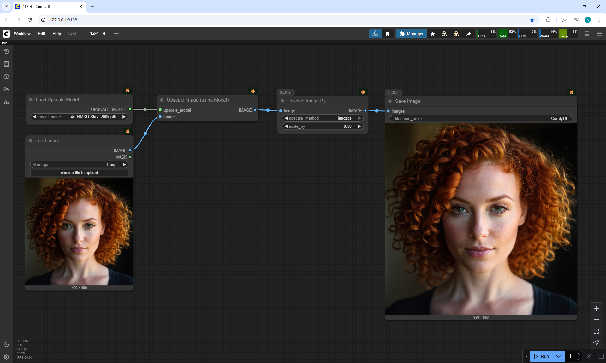Open the queue history sidebar icon
The height and width of the screenshot is (363, 606).
click(x=6, y=51)
